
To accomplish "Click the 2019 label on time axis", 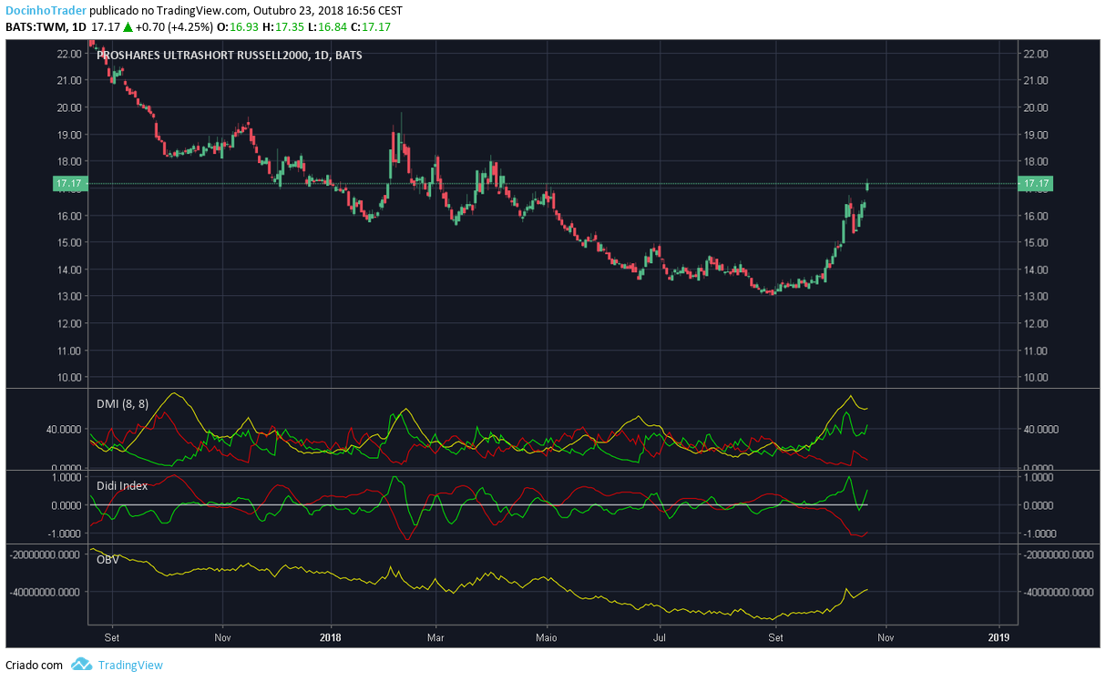I will (x=999, y=638).
